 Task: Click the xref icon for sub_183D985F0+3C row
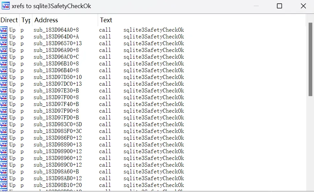tap(4, 131)
